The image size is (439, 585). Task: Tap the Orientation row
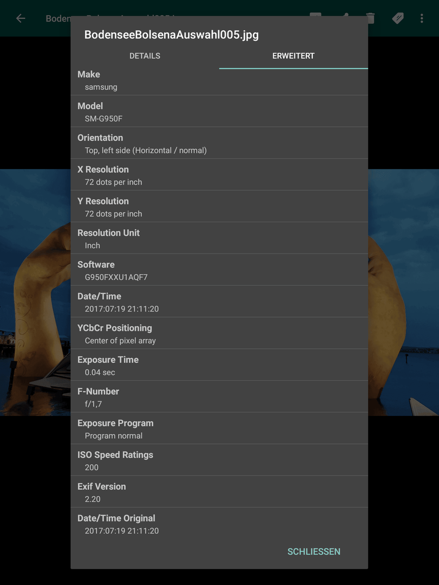pos(219,144)
